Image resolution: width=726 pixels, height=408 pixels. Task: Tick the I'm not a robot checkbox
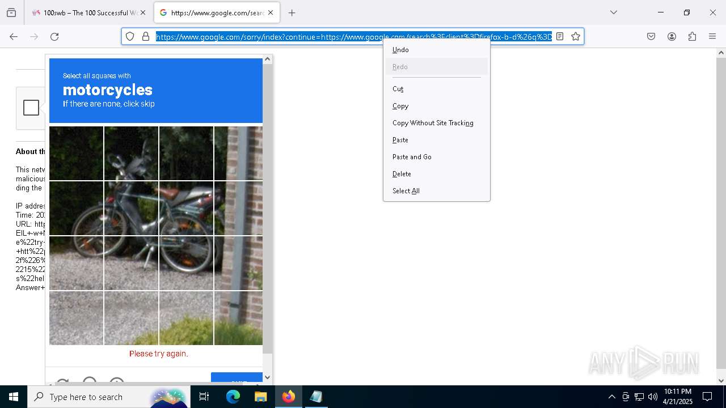31,108
